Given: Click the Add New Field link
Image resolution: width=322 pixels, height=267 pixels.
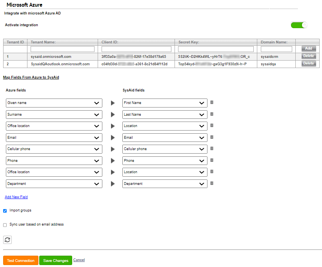Looking at the screenshot, I should (16, 197).
